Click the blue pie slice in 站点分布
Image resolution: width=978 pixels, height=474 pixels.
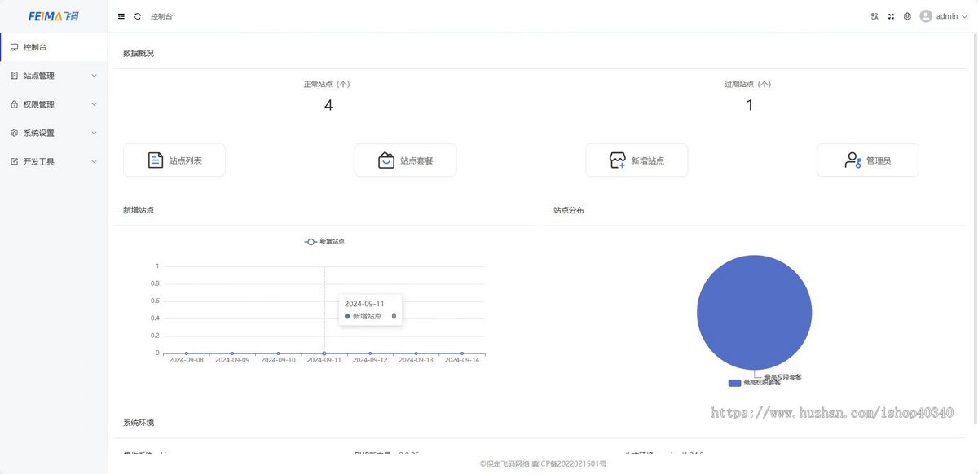754,312
